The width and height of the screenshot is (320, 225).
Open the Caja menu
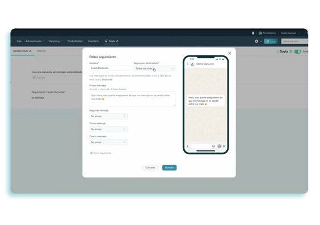19,41
